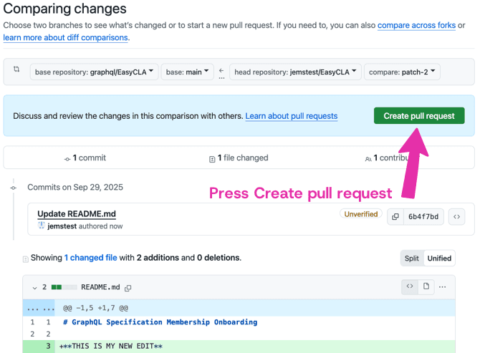480x353 pixels.
Task: Click the swap compare branches icon
Action: click(x=16, y=69)
